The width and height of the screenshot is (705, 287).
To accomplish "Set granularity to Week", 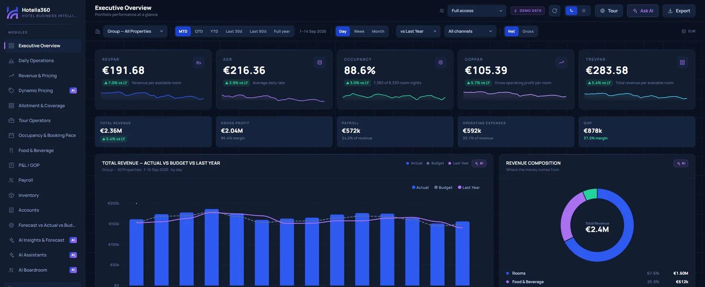I will (359, 31).
